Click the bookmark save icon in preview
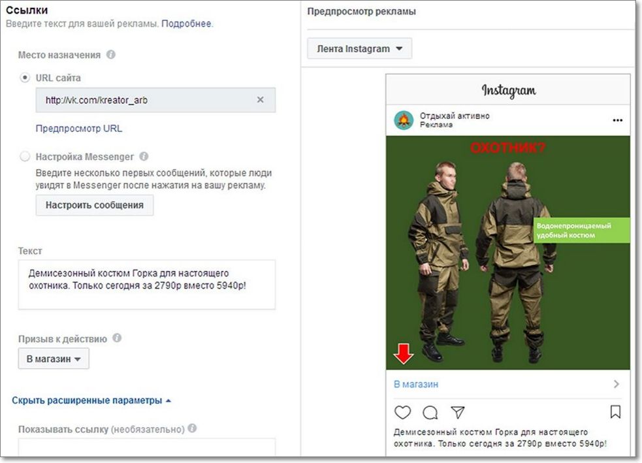This screenshot has width=642, height=463. [x=615, y=412]
